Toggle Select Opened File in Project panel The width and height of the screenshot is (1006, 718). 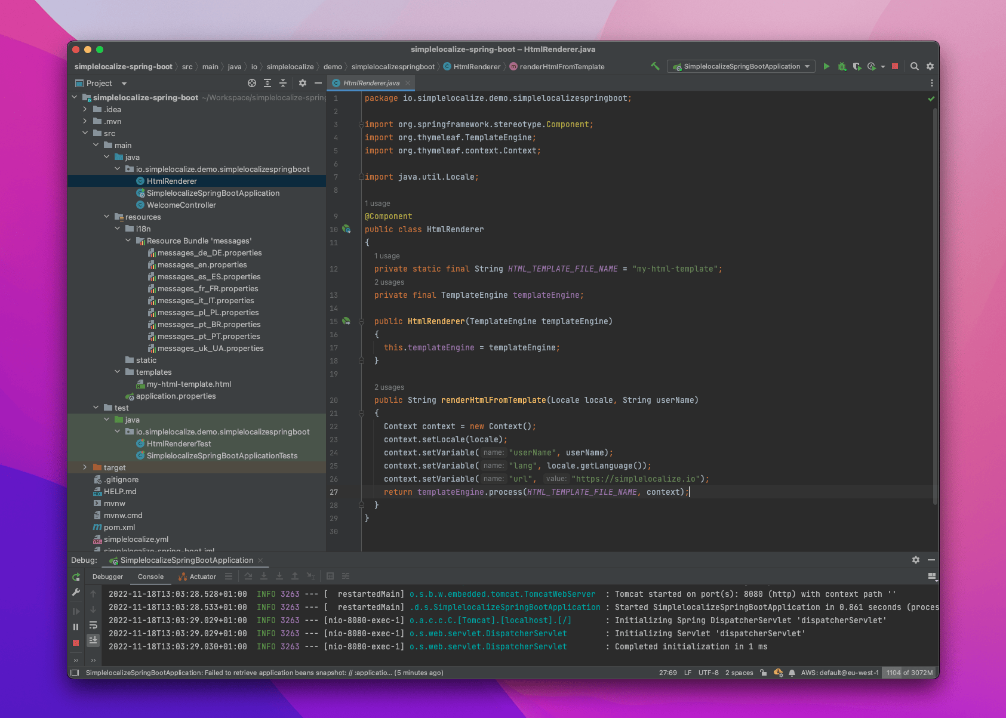(x=251, y=83)
